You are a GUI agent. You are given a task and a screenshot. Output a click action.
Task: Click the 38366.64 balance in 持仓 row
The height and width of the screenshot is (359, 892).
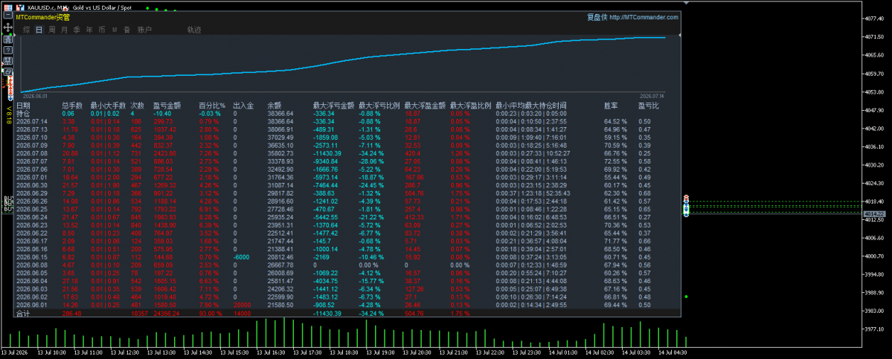[280, 114]
